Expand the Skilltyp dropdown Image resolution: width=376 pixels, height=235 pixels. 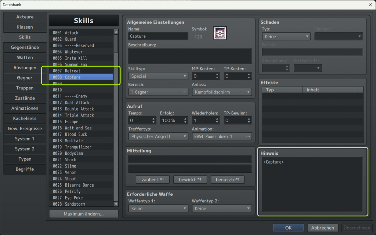[158, 76]
